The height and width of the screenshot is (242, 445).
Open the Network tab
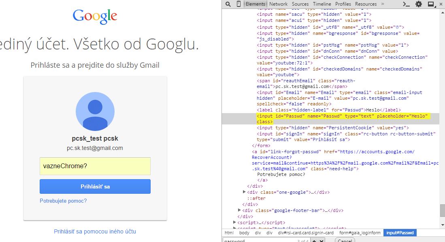pos(278,4)
